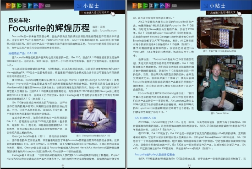
Task: Click the Focusrite article main title
Action: coord(49,28)
